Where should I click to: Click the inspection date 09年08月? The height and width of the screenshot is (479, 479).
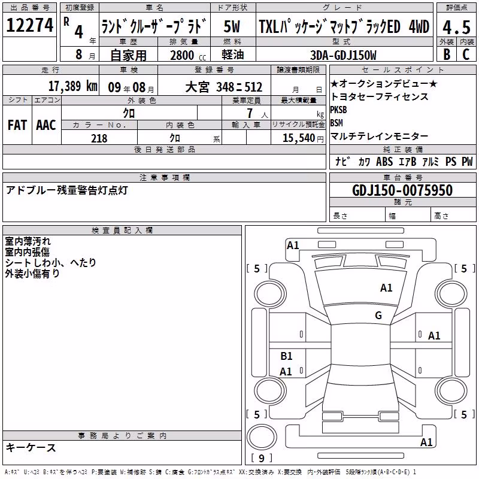coord(131,87)
